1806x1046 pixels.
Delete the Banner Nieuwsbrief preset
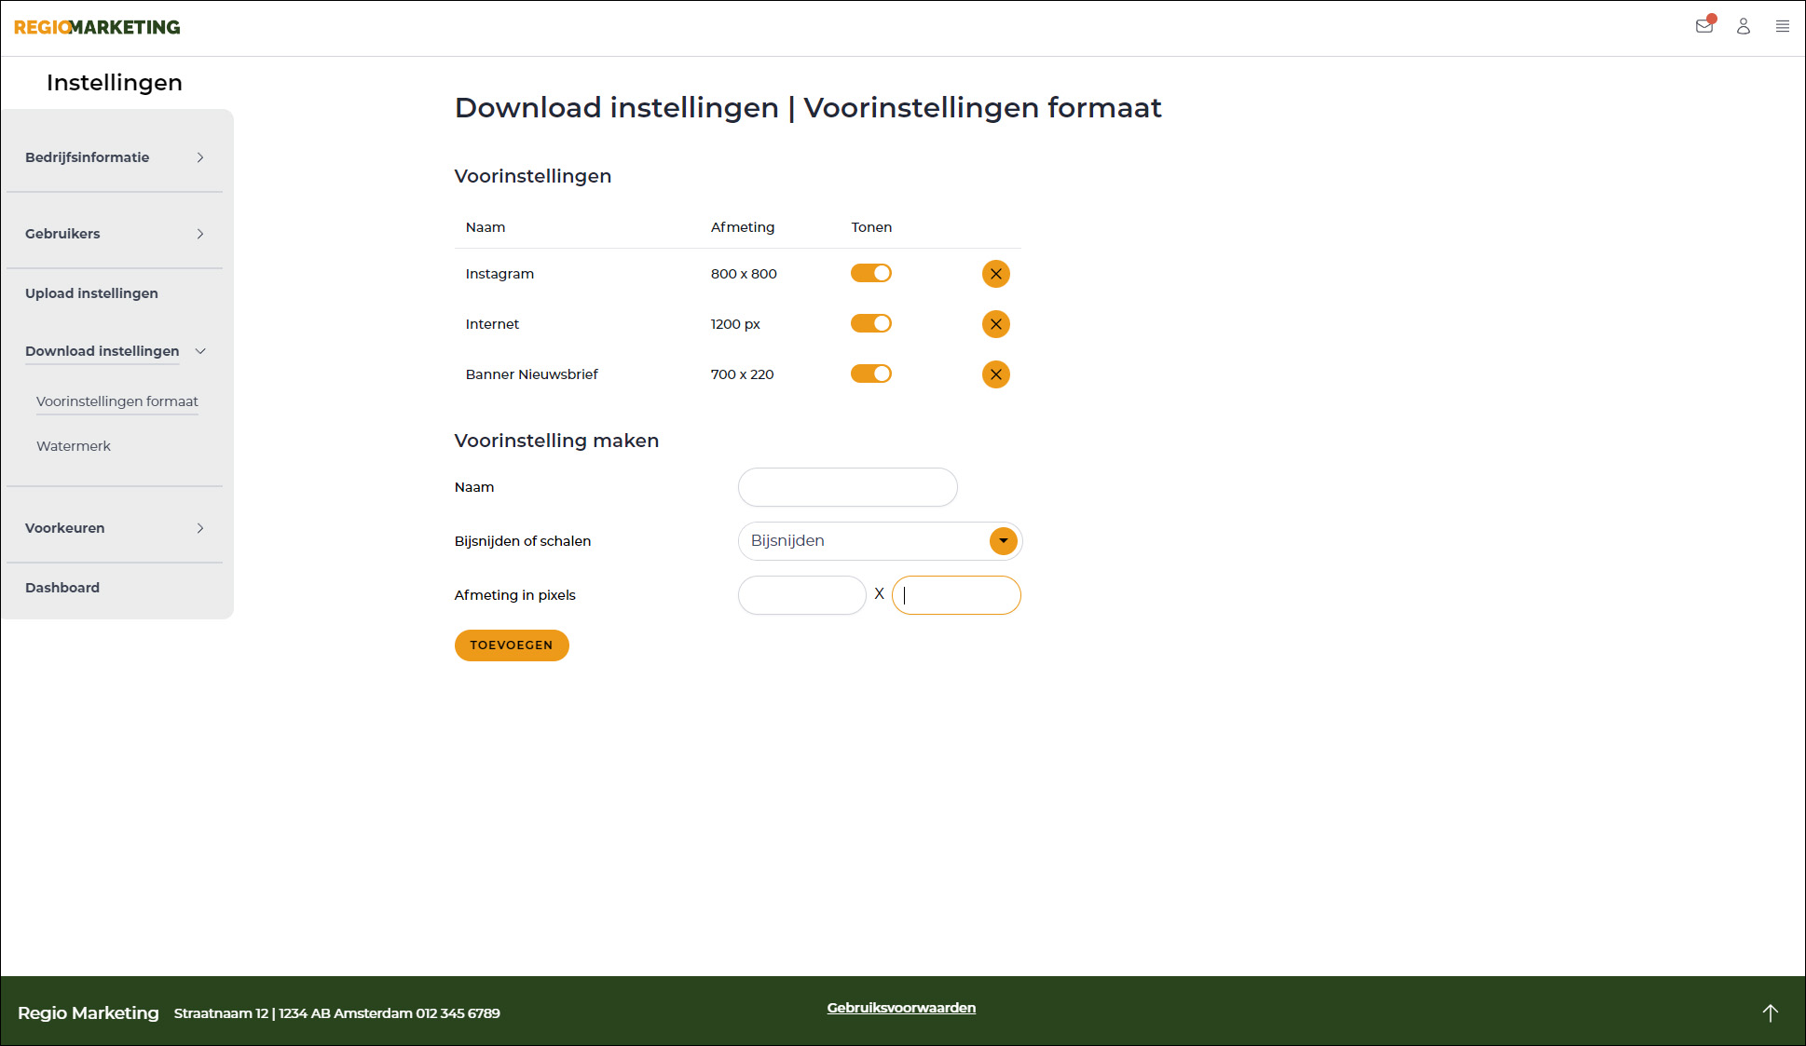click(x=995, y=374)
